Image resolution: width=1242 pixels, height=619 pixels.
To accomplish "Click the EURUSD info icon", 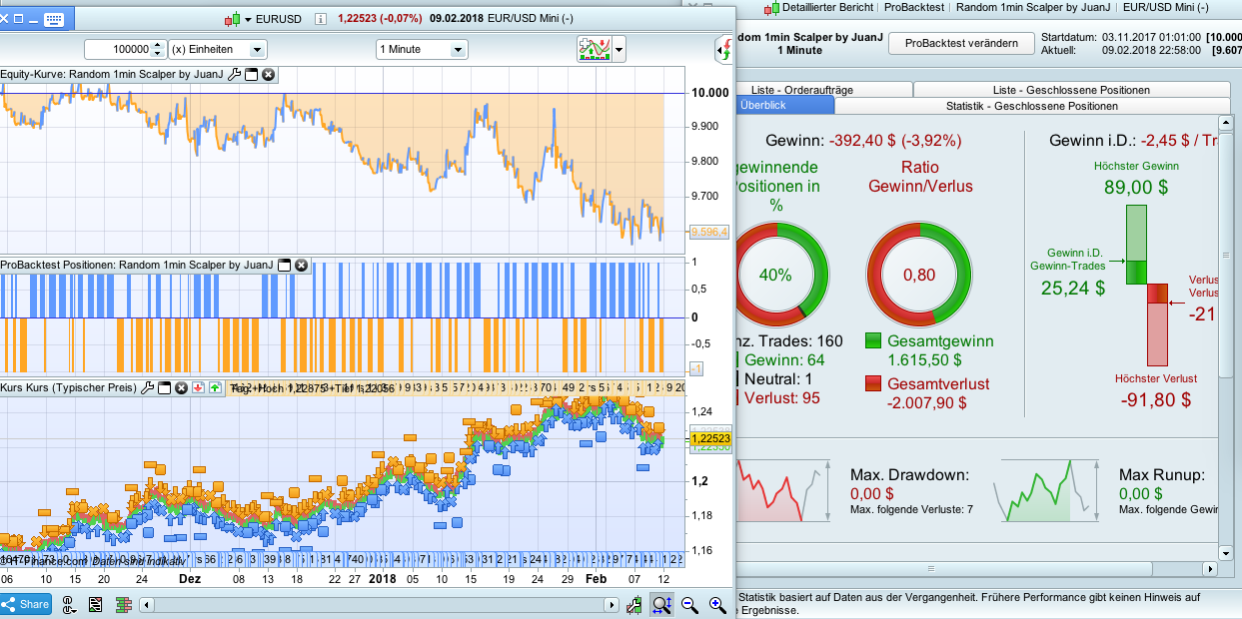I will (x=320, y=18).
